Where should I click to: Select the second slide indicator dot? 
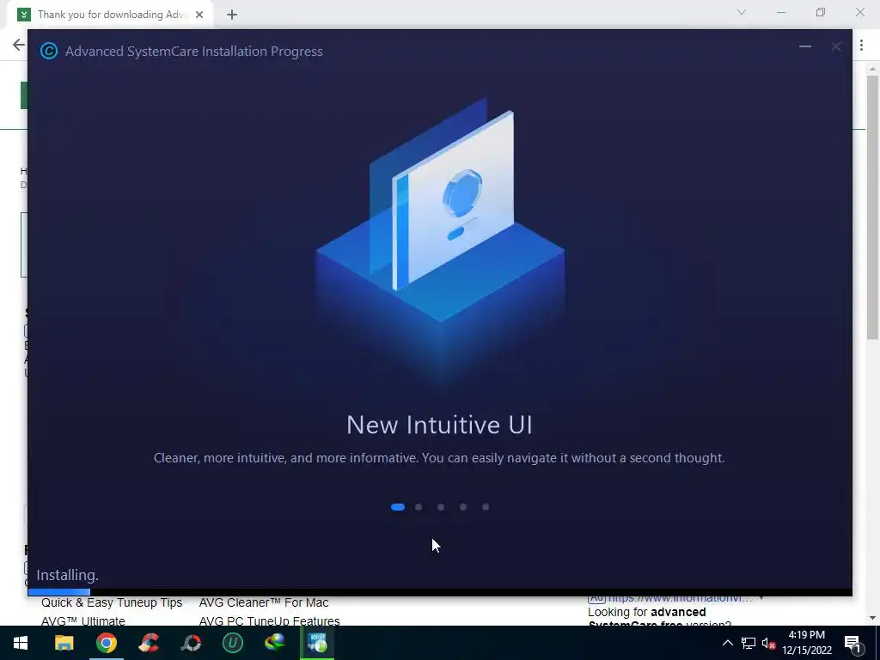tap(419, 507)
